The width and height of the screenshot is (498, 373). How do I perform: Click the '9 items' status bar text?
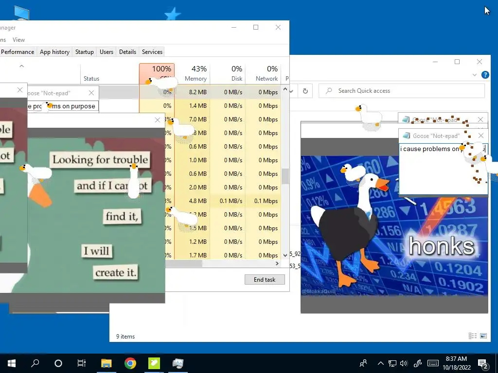pyautogui.click(x=125, y=337)
